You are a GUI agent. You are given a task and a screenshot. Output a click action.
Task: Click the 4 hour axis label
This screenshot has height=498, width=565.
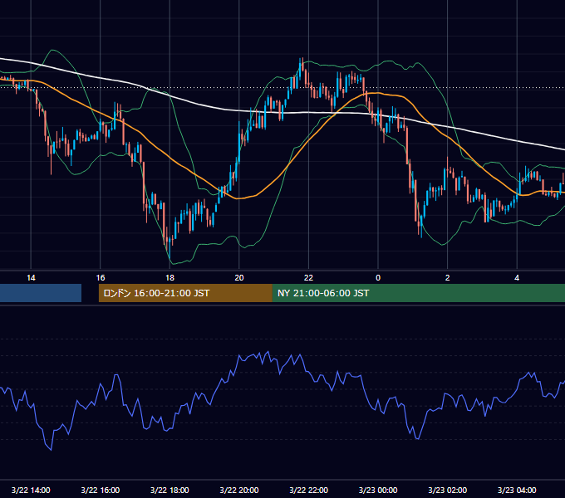(517, 278)
